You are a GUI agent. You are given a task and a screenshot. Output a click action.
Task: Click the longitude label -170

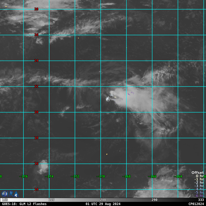pos(101,176)
